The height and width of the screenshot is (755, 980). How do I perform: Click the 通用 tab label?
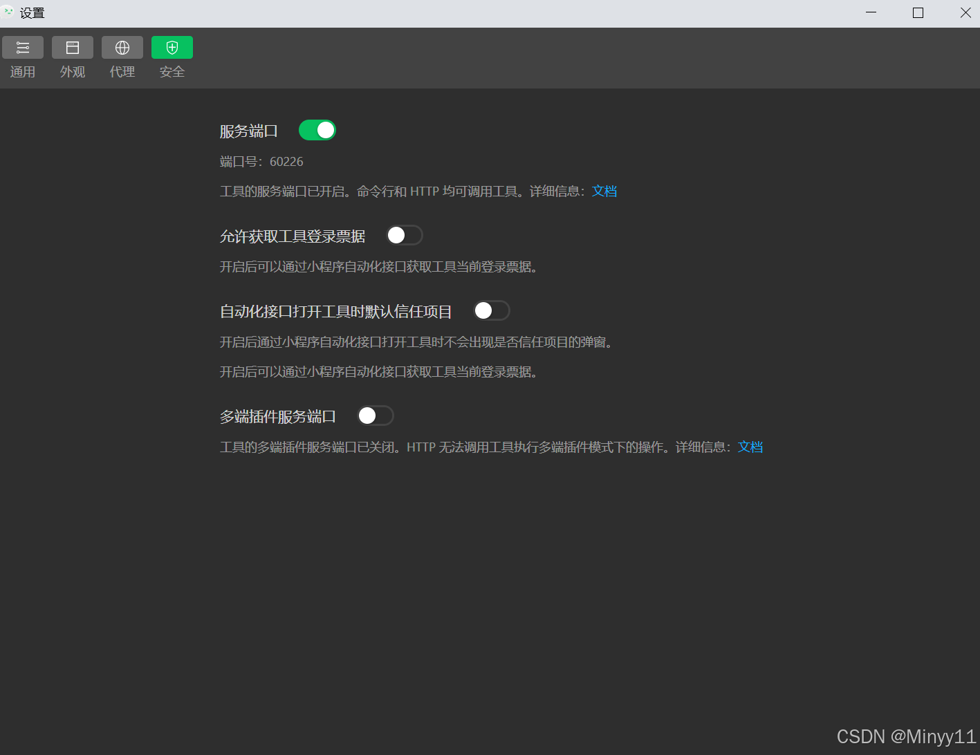pyautogui.click(x=23, y=72)
